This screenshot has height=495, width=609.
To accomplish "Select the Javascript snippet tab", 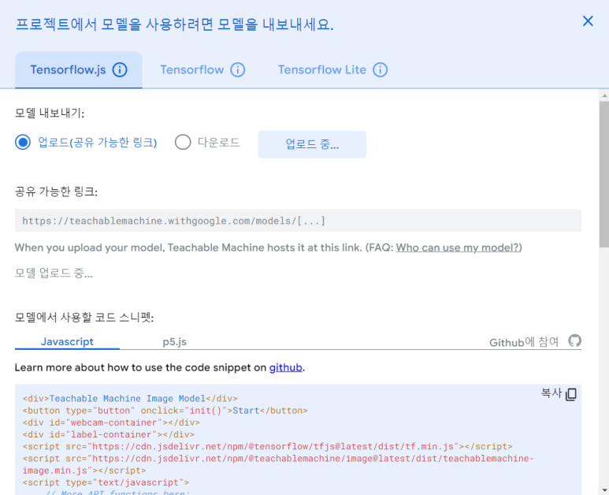I will 67,341.
